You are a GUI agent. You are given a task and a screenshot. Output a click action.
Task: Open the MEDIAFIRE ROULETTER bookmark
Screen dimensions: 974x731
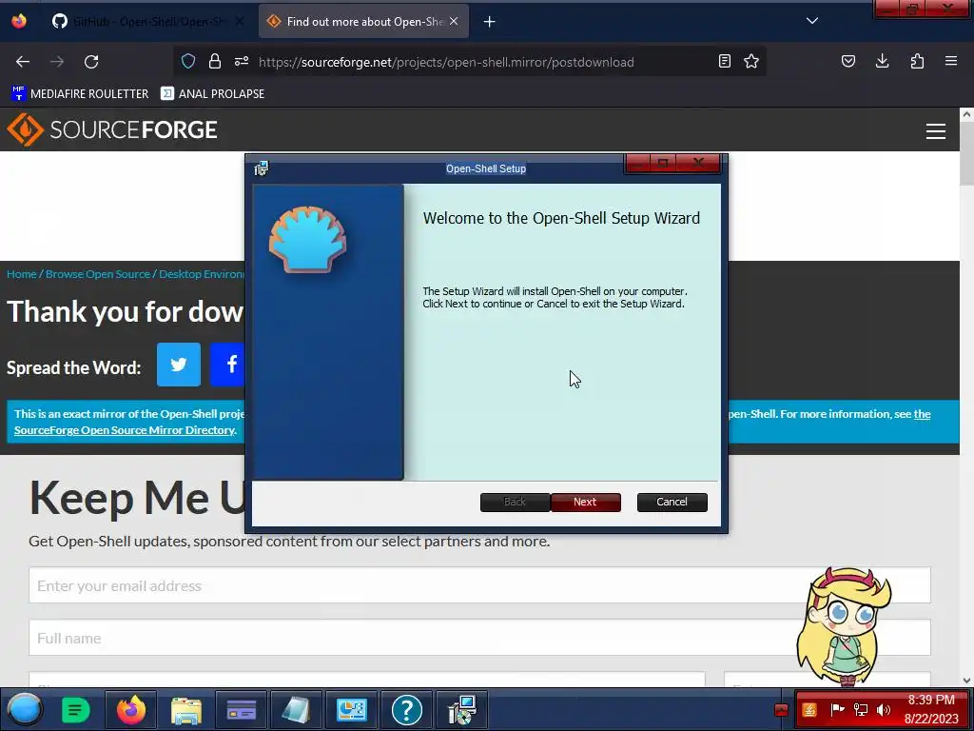tap(80, 94)
